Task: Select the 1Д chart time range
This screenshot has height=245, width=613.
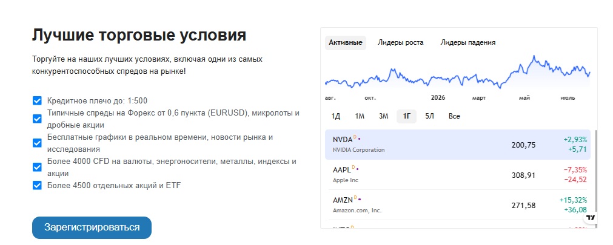Action: click(x=336, y=116)
